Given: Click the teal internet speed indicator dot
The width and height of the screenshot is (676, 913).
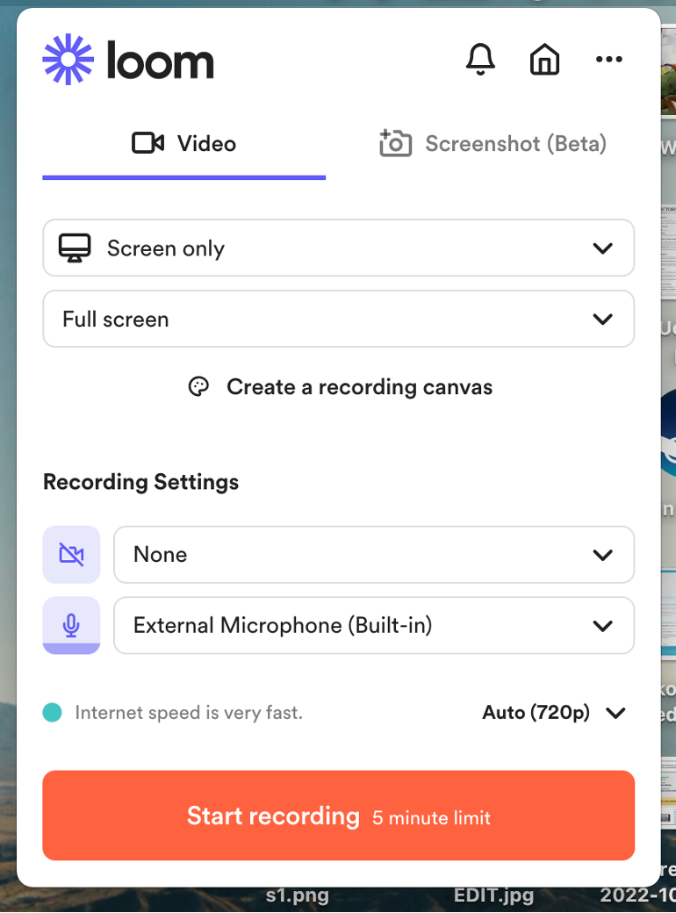Looking at the screenshot, I should [x=52, y=713].
